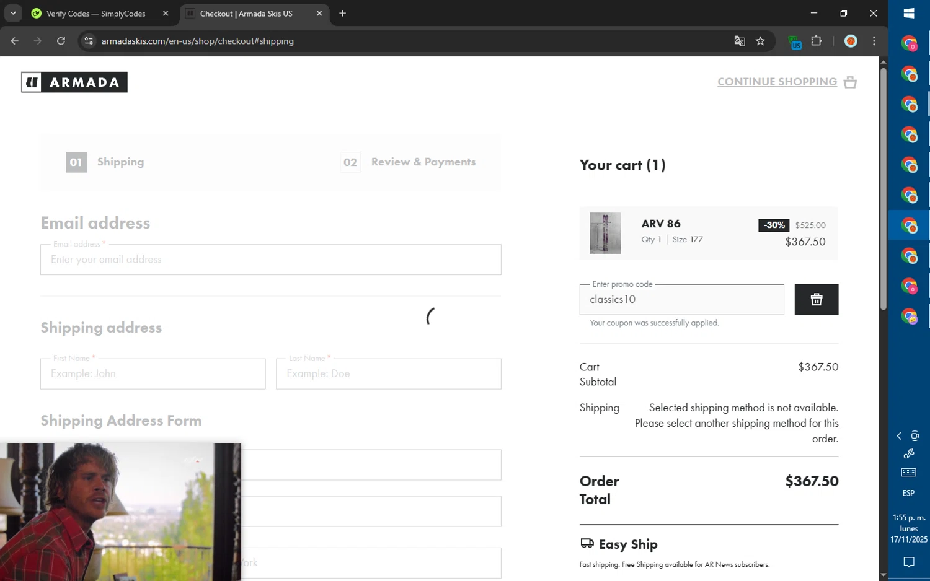Minimize the Chrome window
930x581 pixels.
814,13
